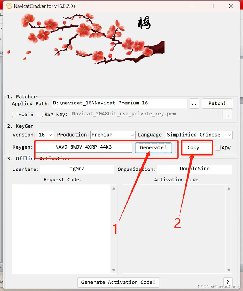
Task: Click the Organization field containing DoubleSine
Action: click(x=195, y=169)
